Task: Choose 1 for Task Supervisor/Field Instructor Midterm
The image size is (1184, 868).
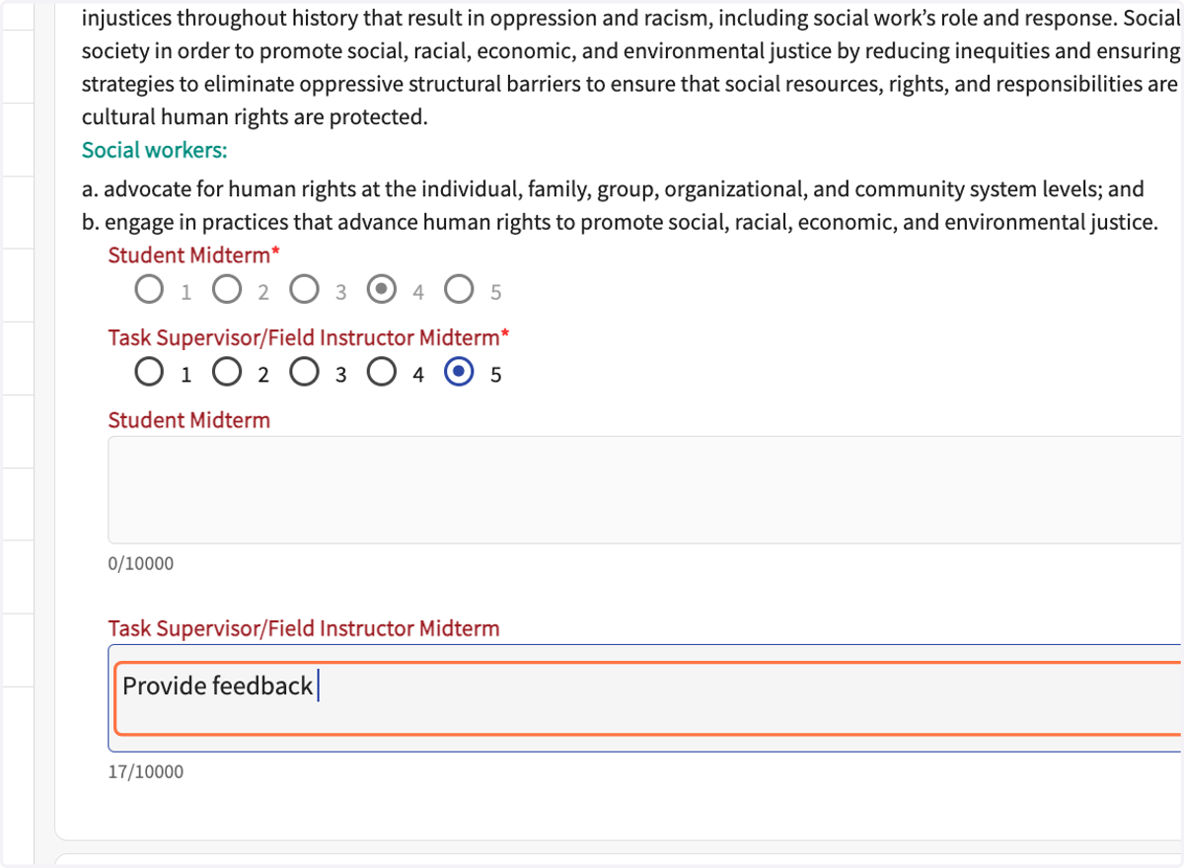Action: (x=149, y=373)
